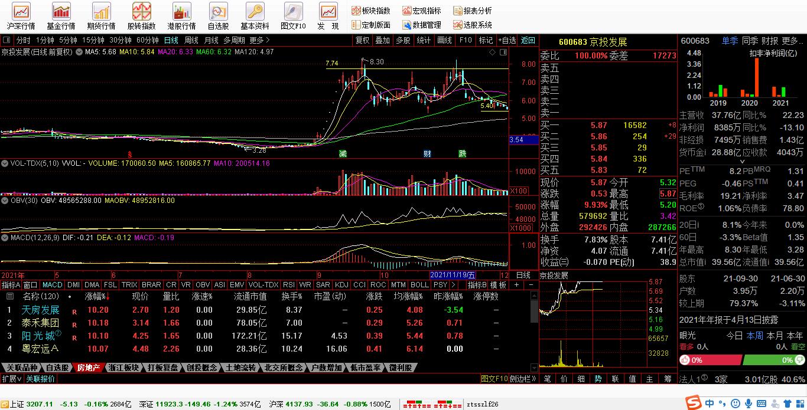The height and width of the screenshot is (410, 807).
Task: Open 天房发展 stock from list
Action: coord(41,310)
